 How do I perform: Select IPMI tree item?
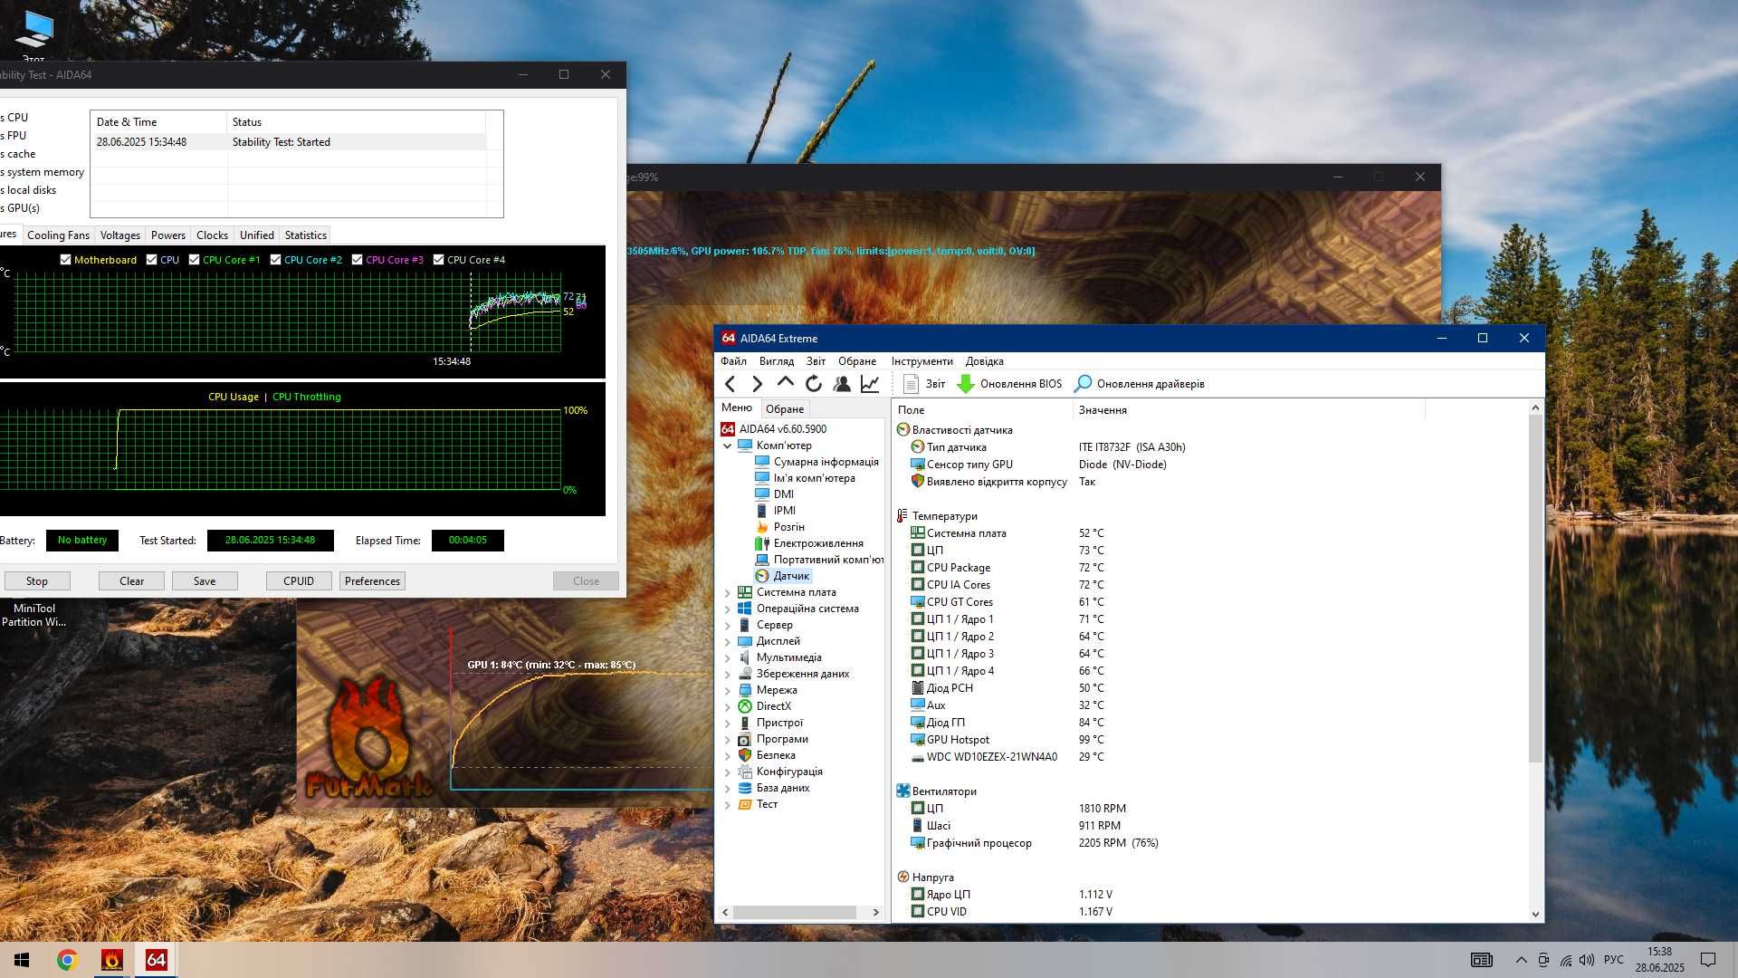(x=784, y=511)
